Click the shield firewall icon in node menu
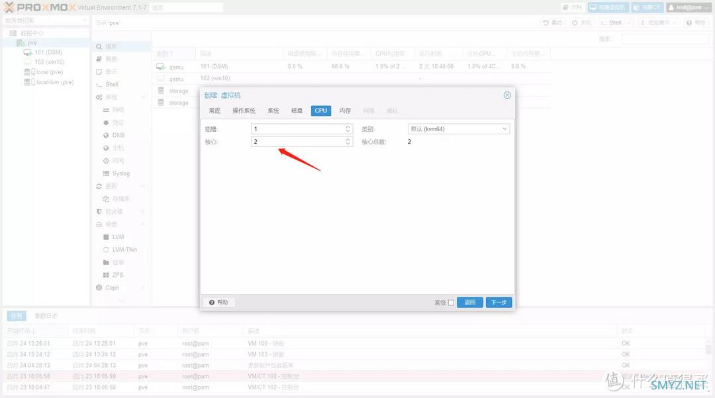 (x=99, y=211)
